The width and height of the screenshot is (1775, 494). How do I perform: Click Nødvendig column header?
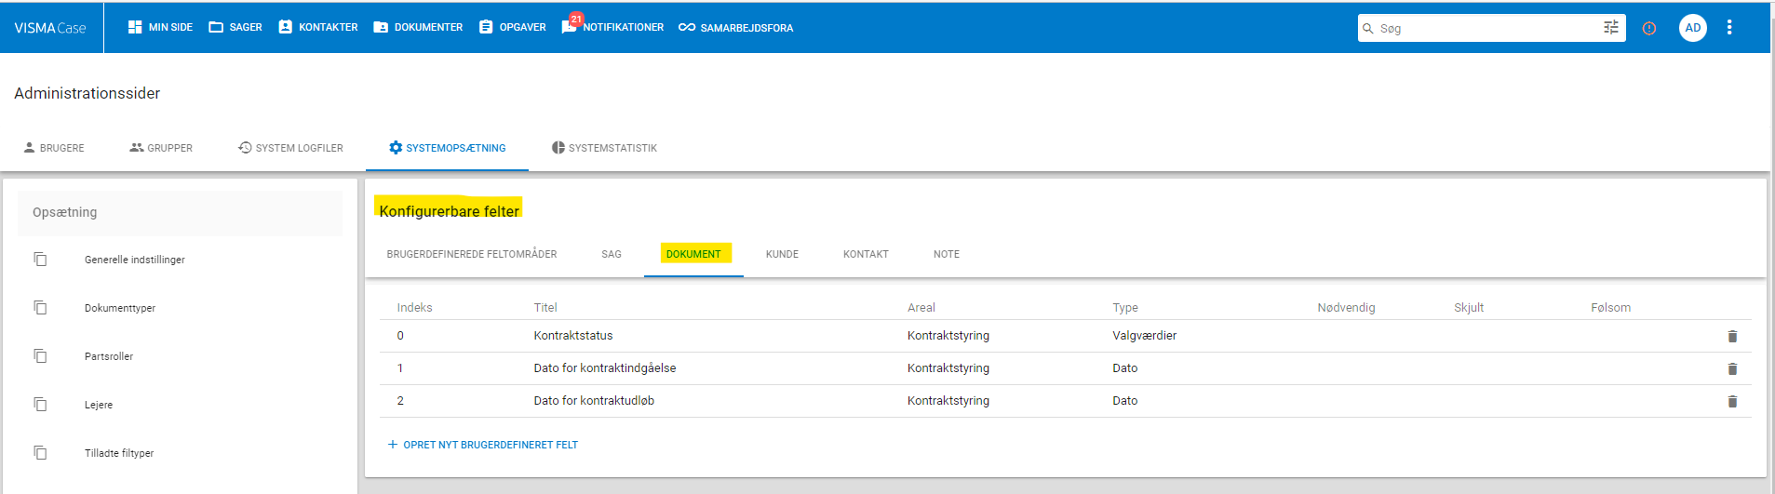1346,308
